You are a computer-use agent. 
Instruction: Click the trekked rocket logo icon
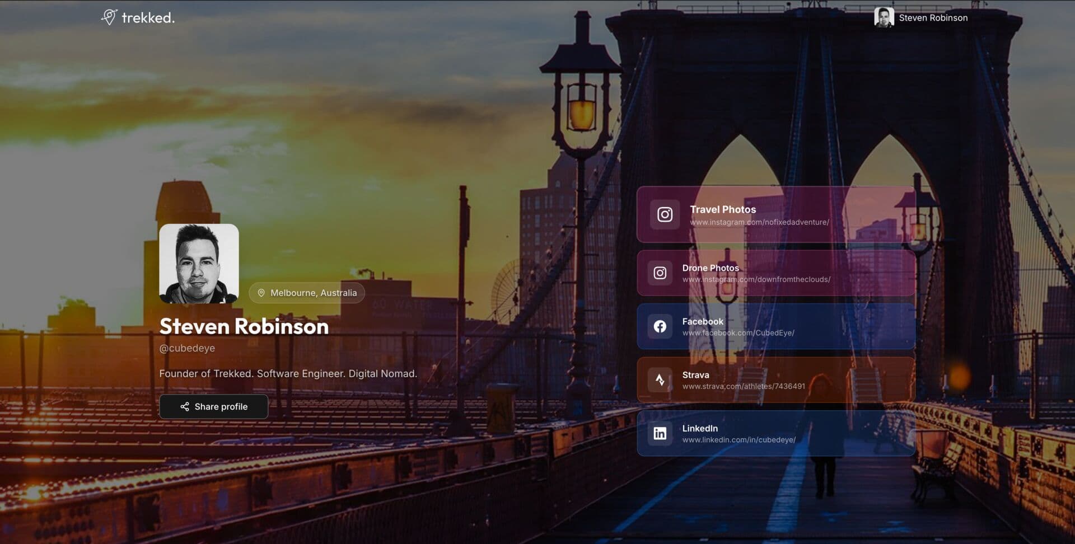click(109, 17)
